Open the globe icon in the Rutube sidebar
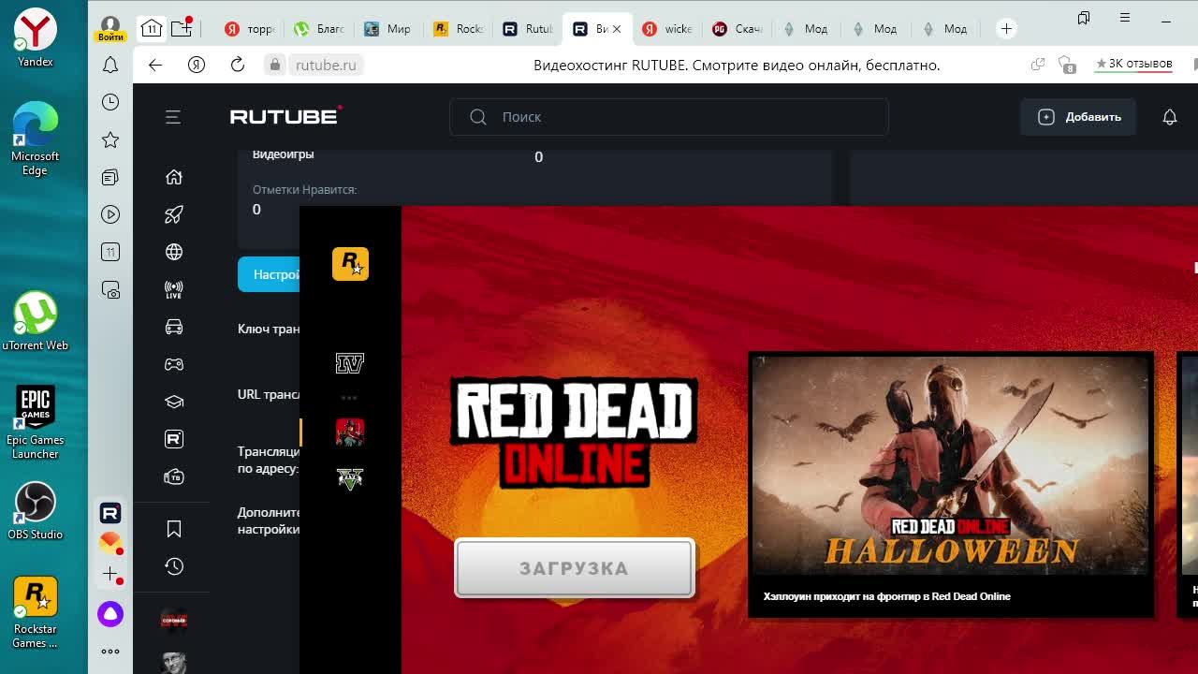This screenshot has width=1198, height=674. point(174,252)
